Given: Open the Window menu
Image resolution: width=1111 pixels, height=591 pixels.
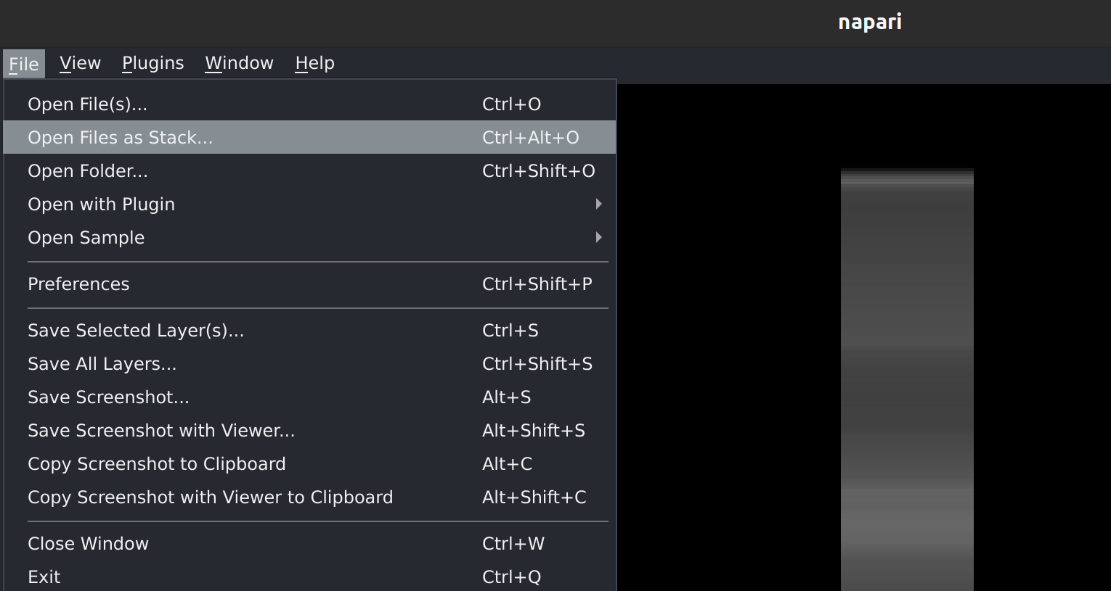Looking at the screenshot, I should [239, 64].
